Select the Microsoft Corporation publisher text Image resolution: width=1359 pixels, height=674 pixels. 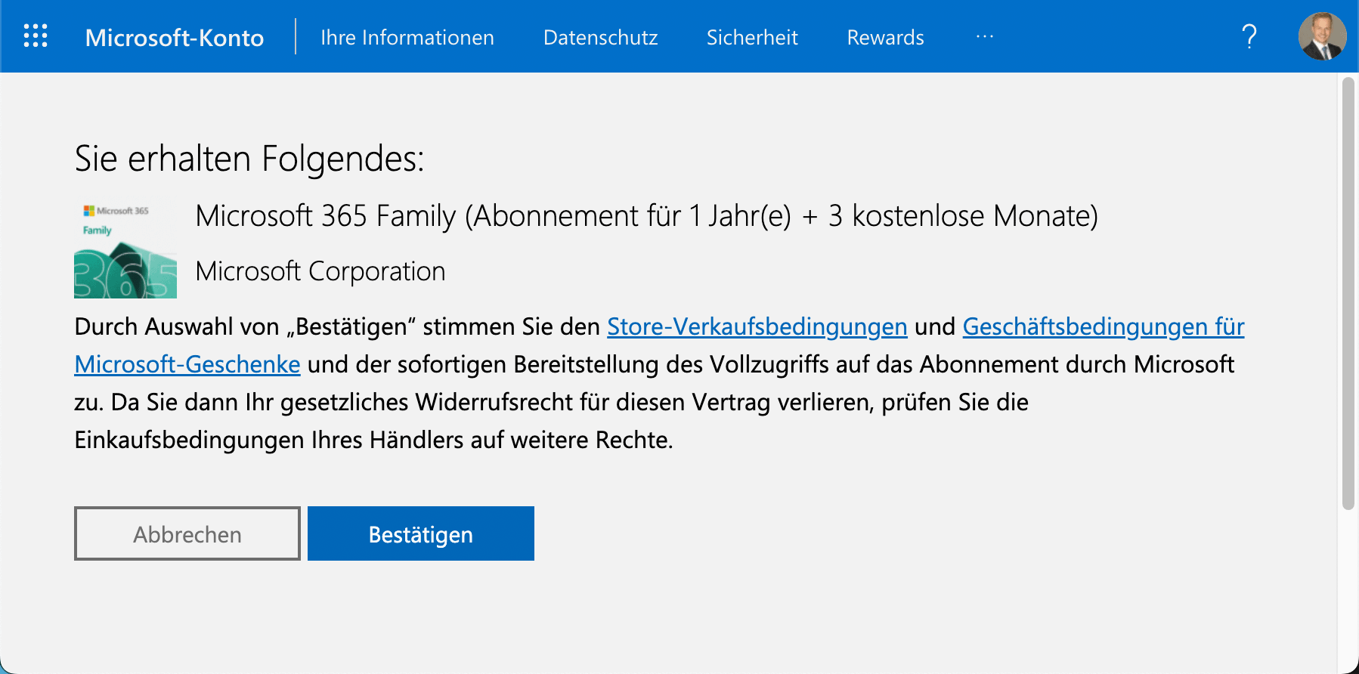click(x=320, y=271)
